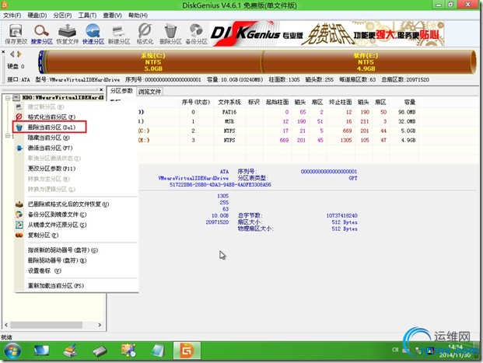Choose 备份分区到镜像文件 menu entry
The height and width of the screenshot is (363, 483).
coord(76,215)
